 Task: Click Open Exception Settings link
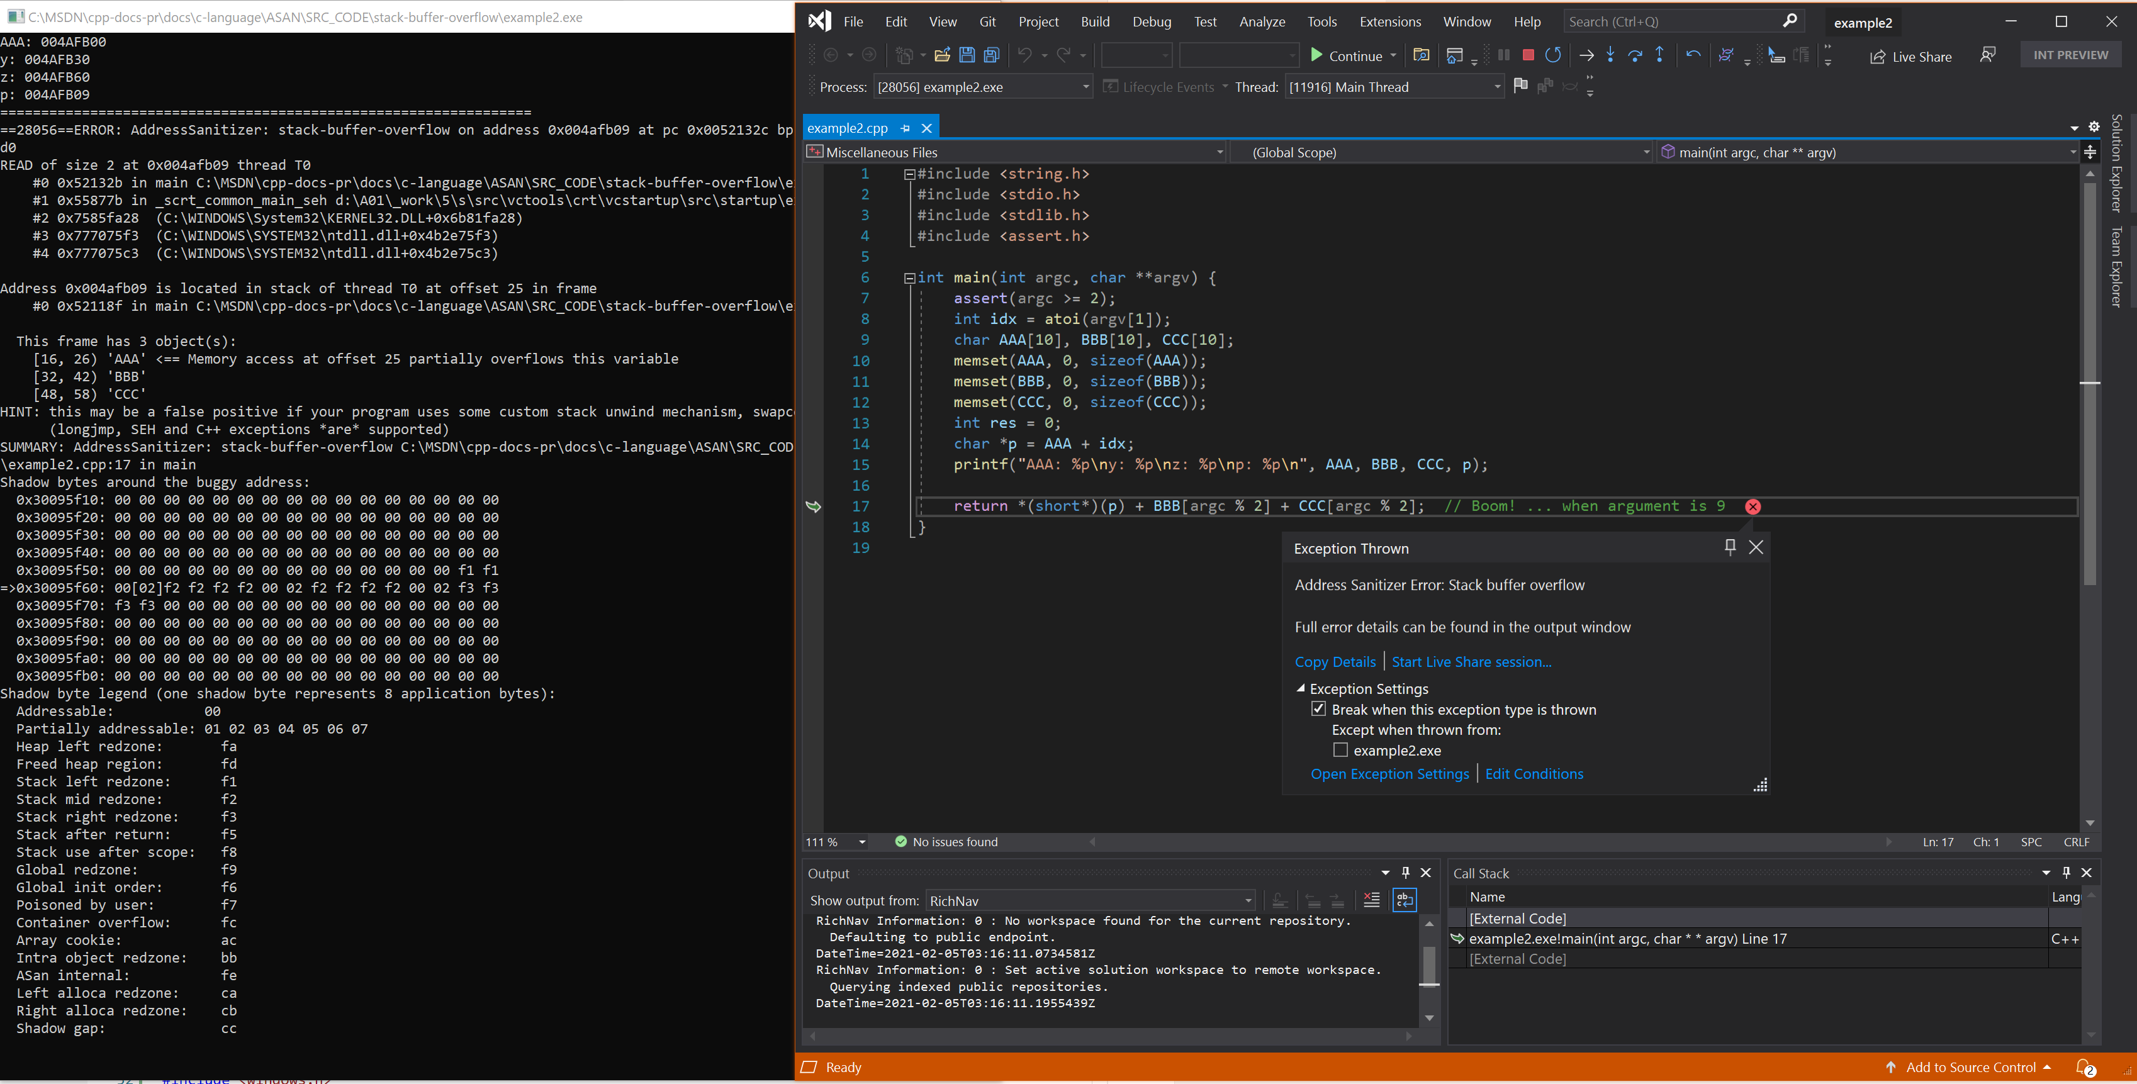pyautogui.click(x=1389, y=773)
